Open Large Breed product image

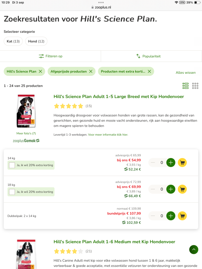(x=26, y=111)
